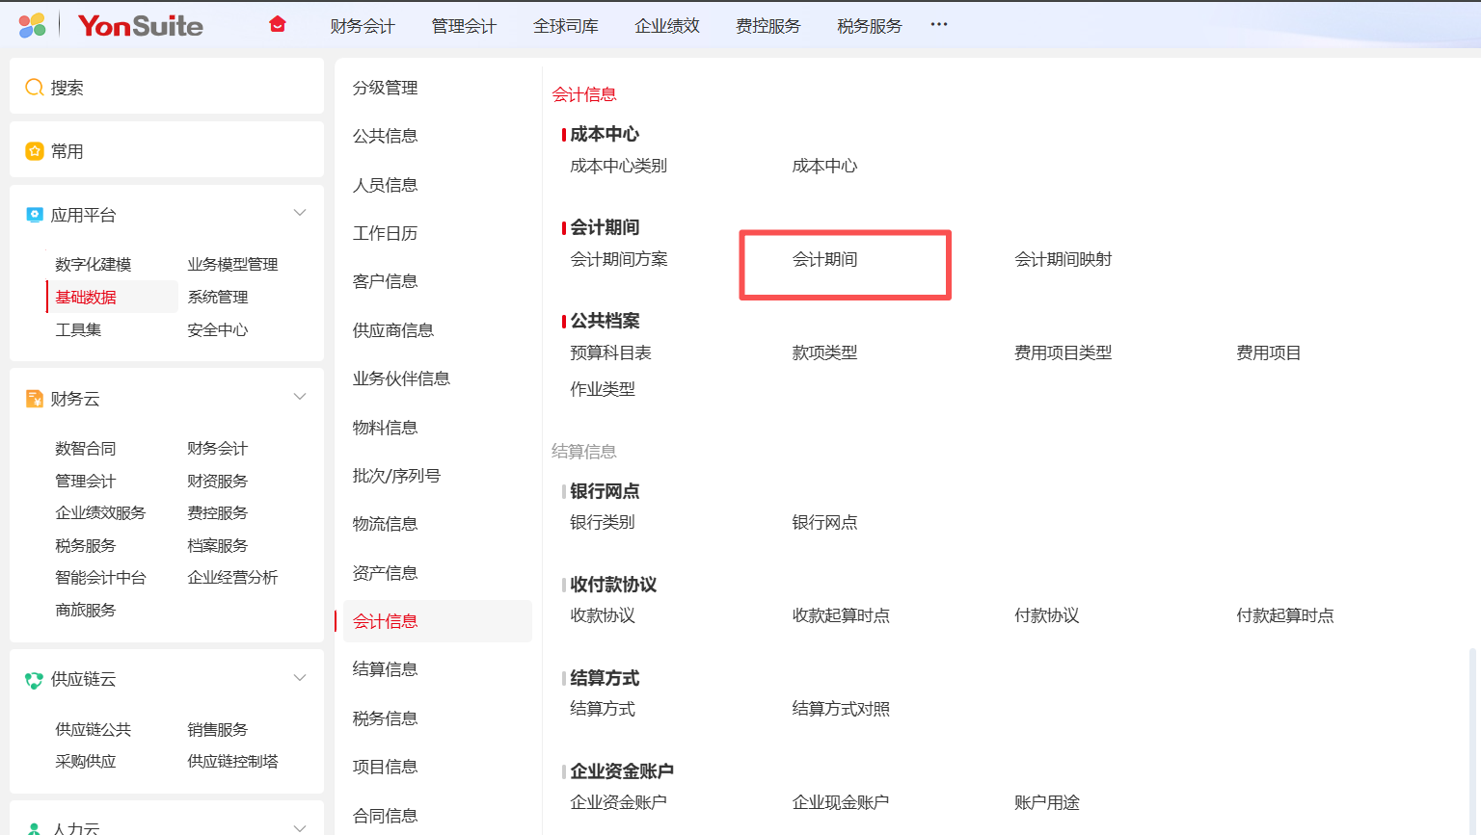Viewport: 1481px width, 835px height.
Task: Collapse the 应用平台 section chevron
Action: pyautogui.click(x=300, y=212)
